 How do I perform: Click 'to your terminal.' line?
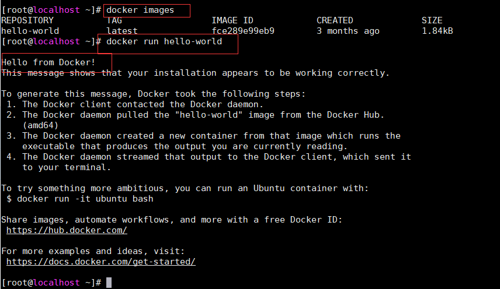(x=67, y=168)
